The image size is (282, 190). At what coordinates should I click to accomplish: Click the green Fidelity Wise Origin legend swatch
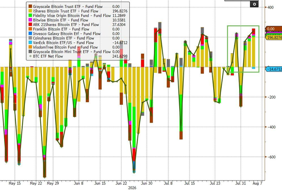coord(30,15)
